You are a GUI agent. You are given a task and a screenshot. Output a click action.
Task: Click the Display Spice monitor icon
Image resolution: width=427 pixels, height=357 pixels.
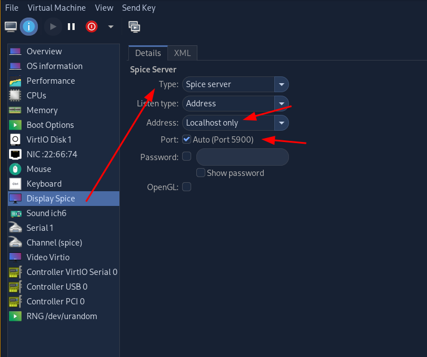[x=15, y=199]
